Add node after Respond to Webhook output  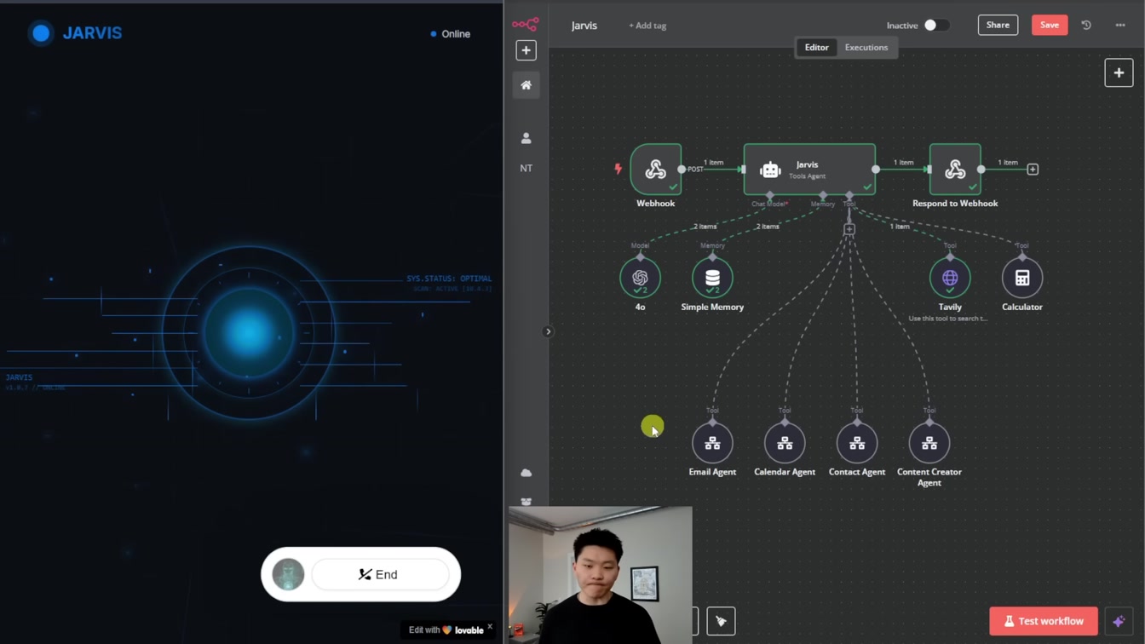click(x=1033, y=170)
